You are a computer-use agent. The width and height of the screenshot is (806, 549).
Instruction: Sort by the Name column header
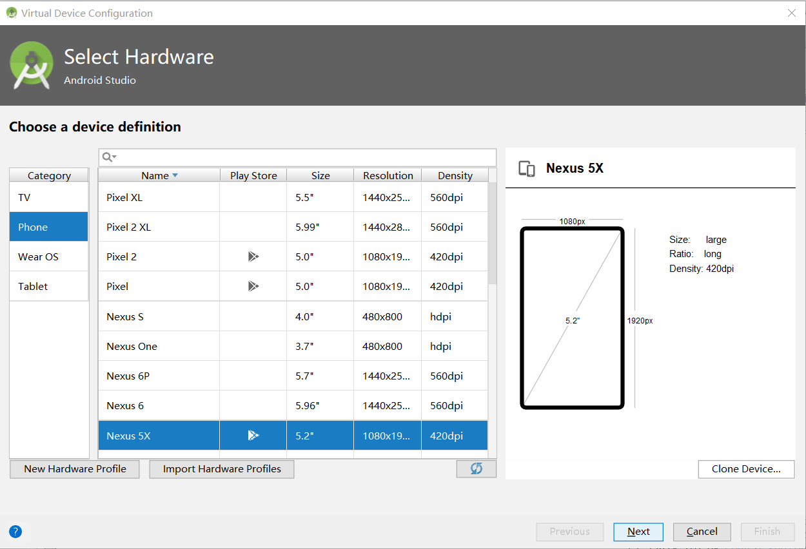click(159, 175)
